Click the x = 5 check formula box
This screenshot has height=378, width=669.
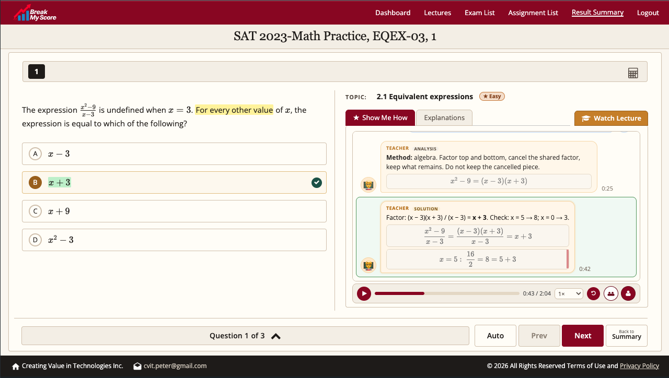(477, 259)
